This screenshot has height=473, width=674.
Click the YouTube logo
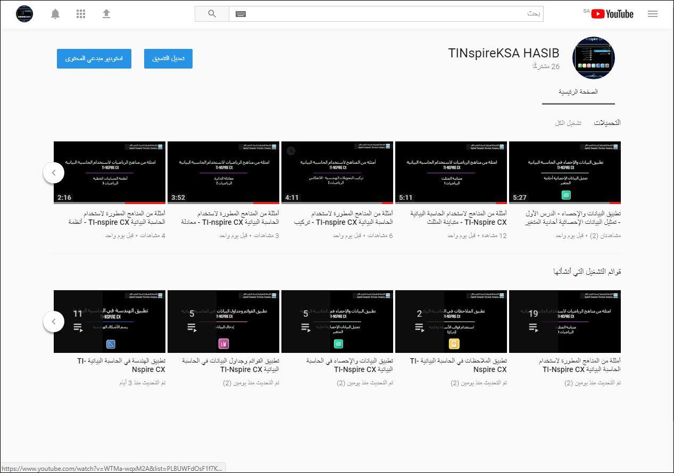pyautogui.click(x=612, y=14)
